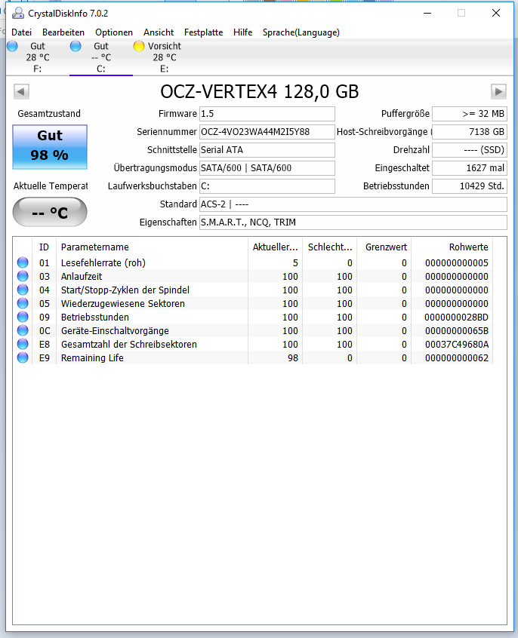Open the Sprache(Language) menu
Viewport: 518px width, 638px height.
[x=301, y=32]
